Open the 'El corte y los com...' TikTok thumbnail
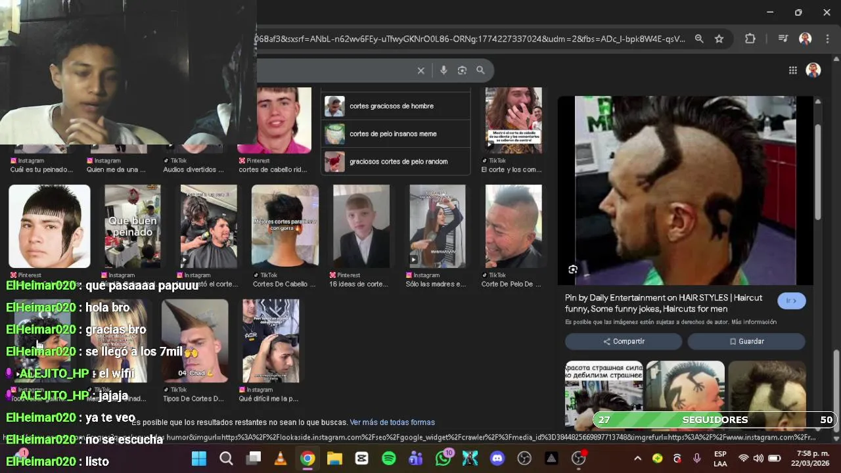 click(513, 120)
